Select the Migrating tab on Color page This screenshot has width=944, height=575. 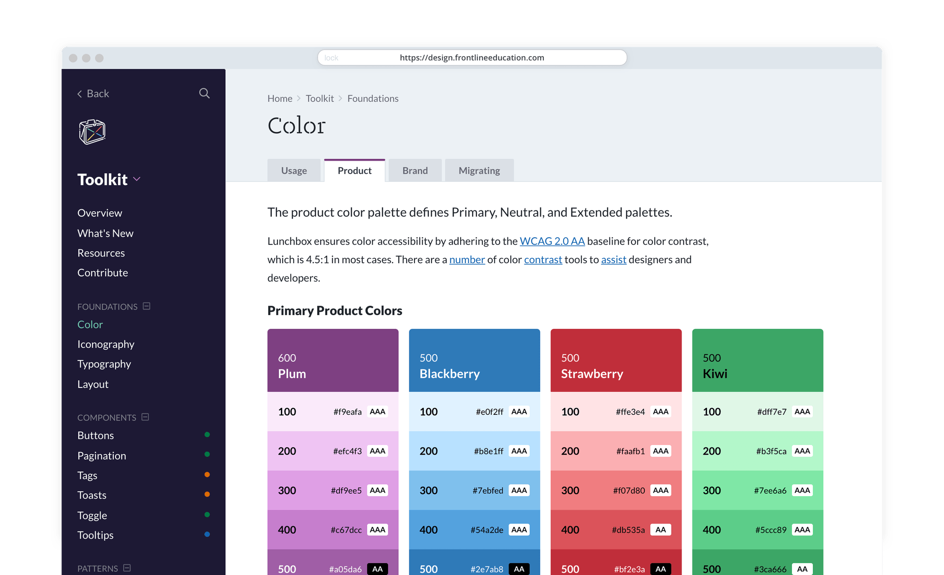(x=479, y=170)
